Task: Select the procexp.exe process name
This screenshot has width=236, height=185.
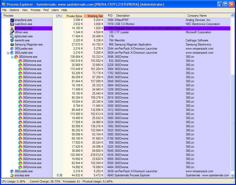Action: pyautogui.click(x=22, y=175)
